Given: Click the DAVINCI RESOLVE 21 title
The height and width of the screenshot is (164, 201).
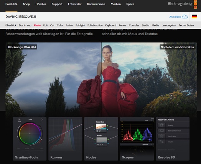Looking at the screenshot, I should 21,16.
